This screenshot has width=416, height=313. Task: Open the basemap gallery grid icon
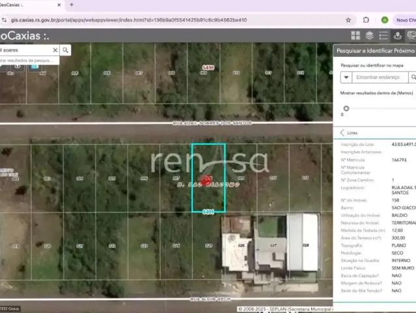coord(355,36)
